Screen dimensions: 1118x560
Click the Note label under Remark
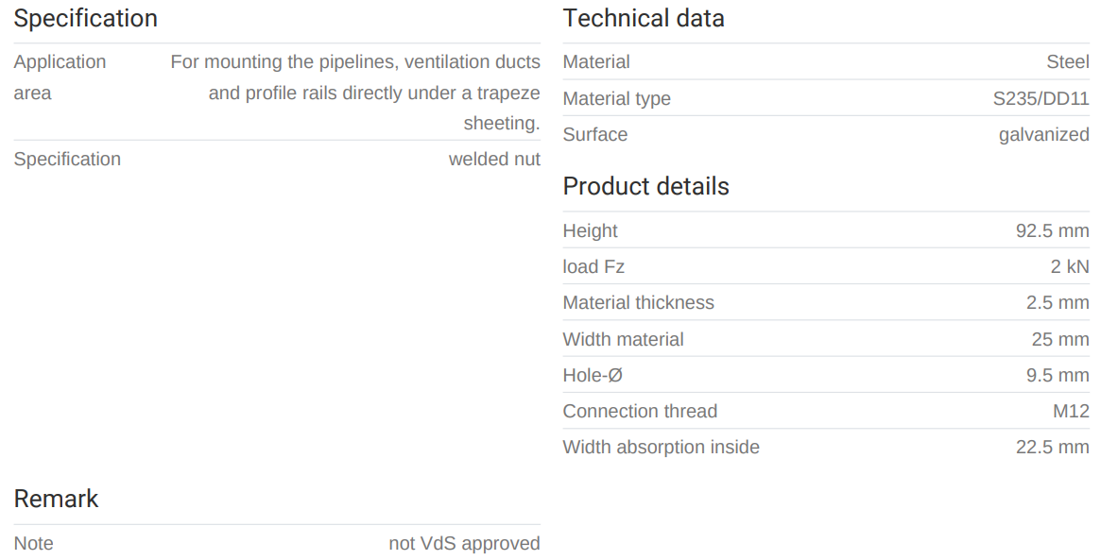[34, 544]
